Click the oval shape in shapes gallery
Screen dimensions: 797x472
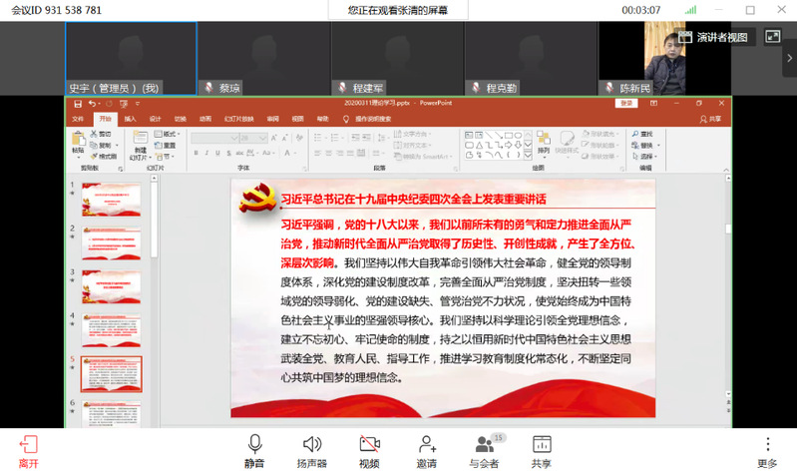pyautogui.click(x=518, y=136)
